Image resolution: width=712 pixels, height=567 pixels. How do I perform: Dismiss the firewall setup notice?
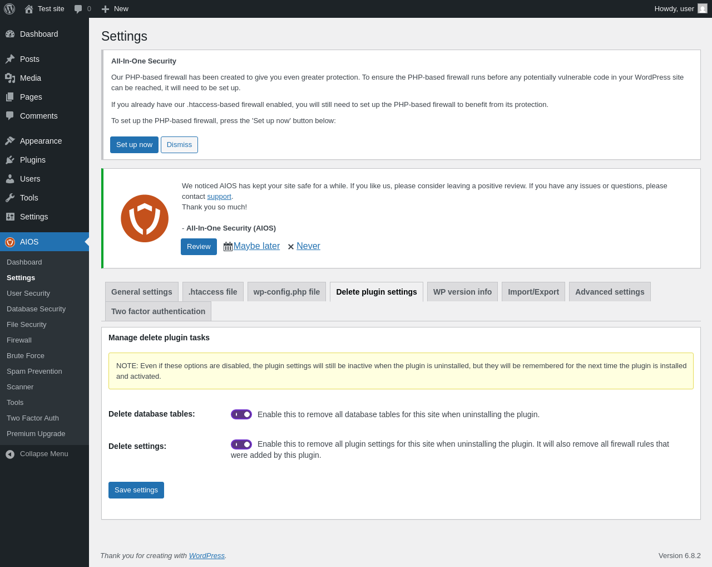coord(179,145)
